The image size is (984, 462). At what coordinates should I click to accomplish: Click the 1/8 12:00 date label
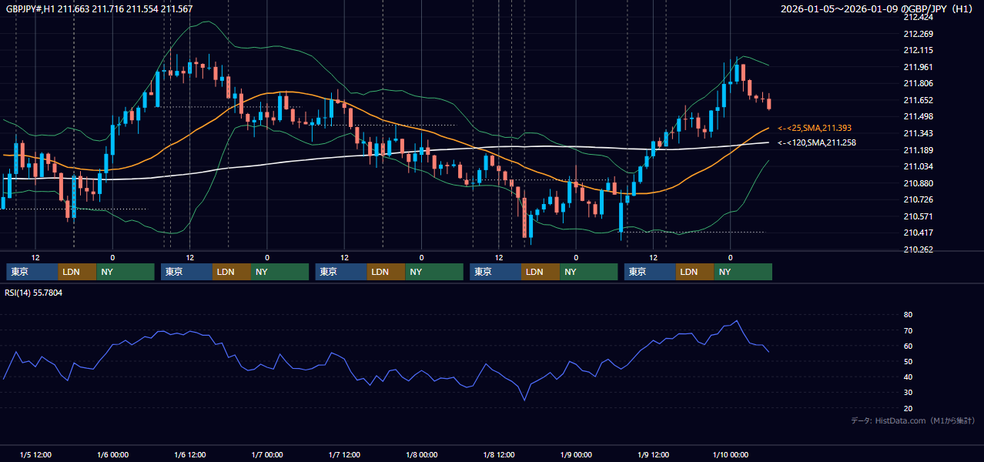click(x=499, y=455)
